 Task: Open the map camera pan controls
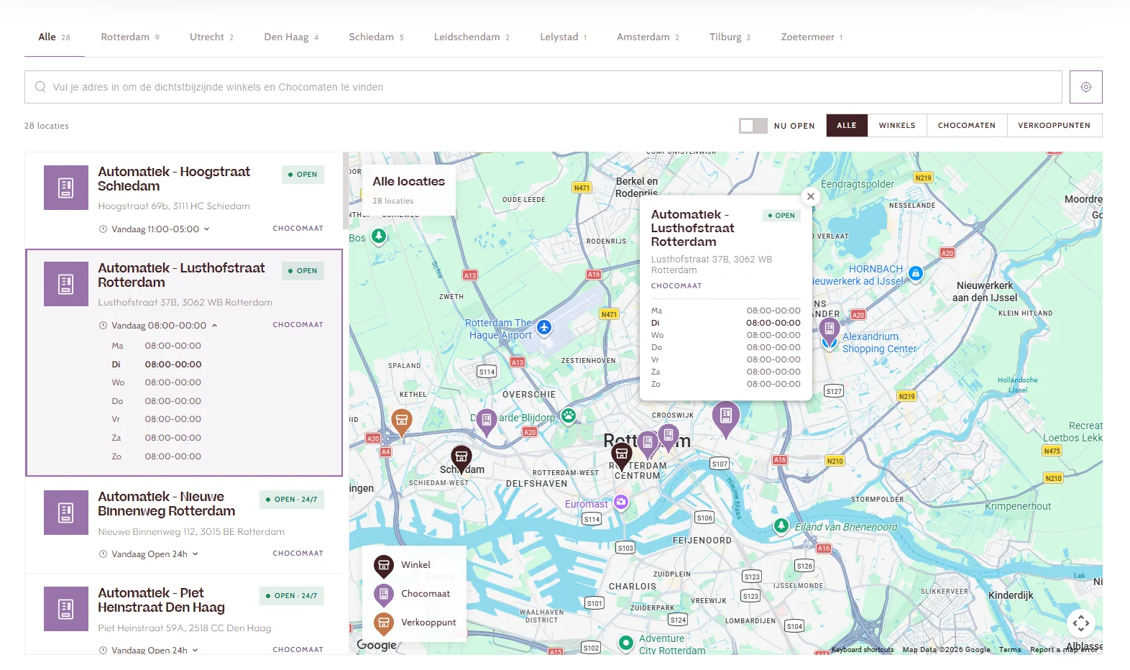click(x=1081, y=623)
